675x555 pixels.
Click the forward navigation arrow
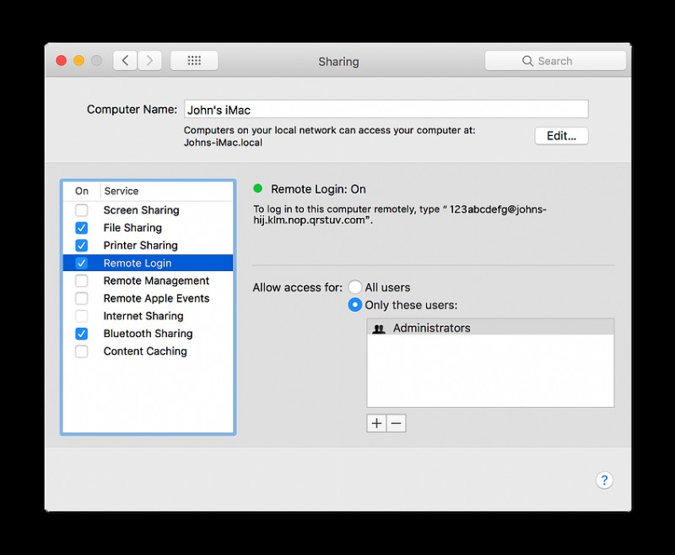click(149, 60)
